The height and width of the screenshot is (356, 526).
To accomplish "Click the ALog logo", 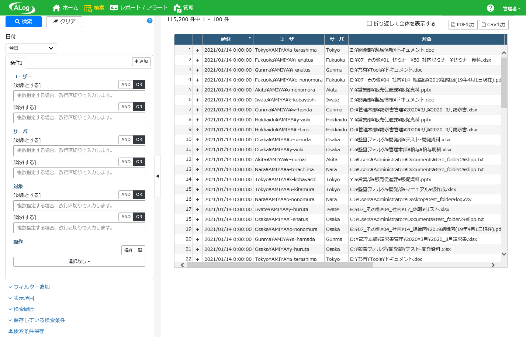I will coord(22,8).
